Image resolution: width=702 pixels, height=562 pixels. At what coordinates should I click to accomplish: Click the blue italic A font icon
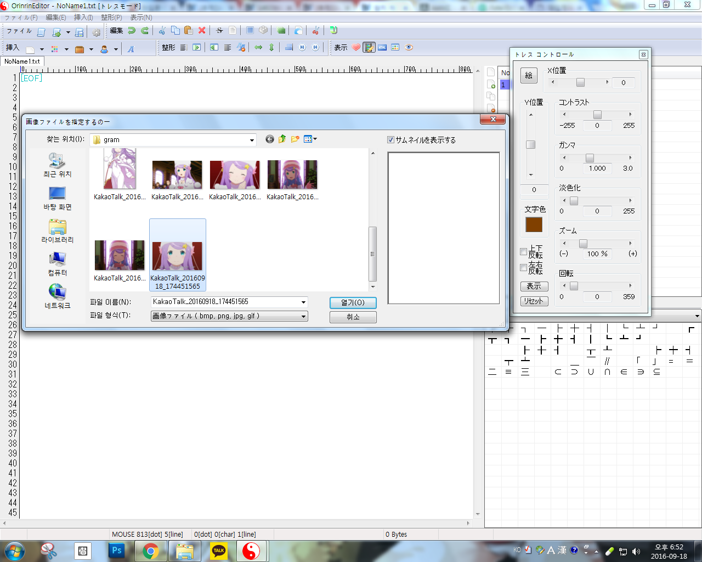click(131, 49)
